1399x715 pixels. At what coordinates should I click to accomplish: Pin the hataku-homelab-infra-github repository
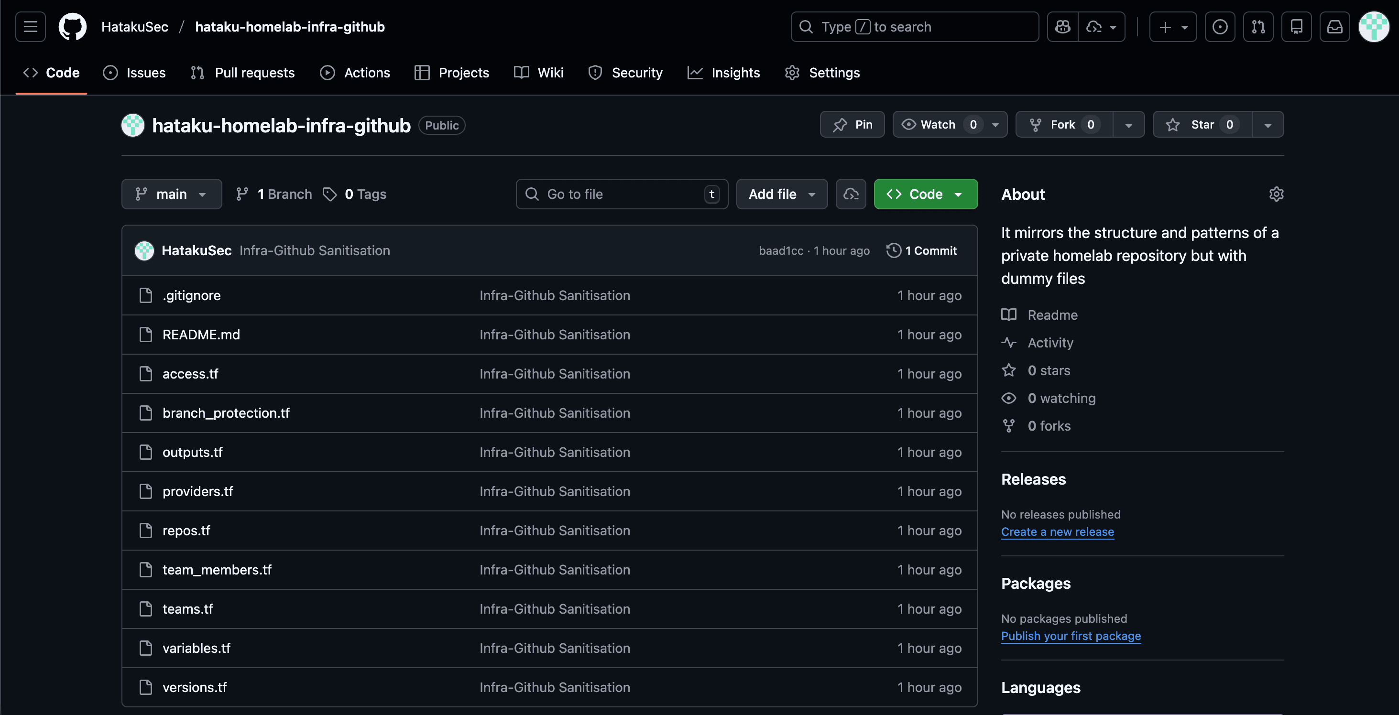[x=852, y=124]
